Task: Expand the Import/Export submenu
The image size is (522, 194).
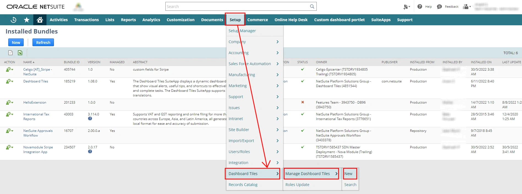Action: [254, 141]
